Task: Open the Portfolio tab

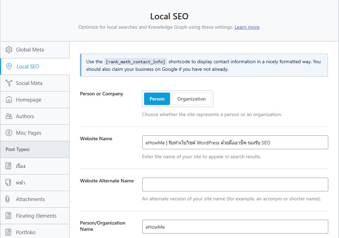Action: pos(35,231)
